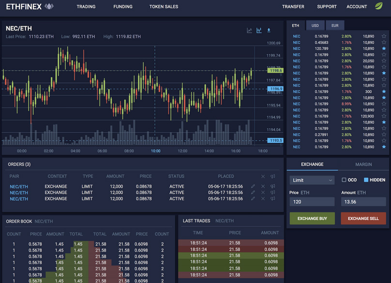Screen dimensions: 391x283
Task: Switch to the MARGIN order tab
Action: click(x=363, y=164)
